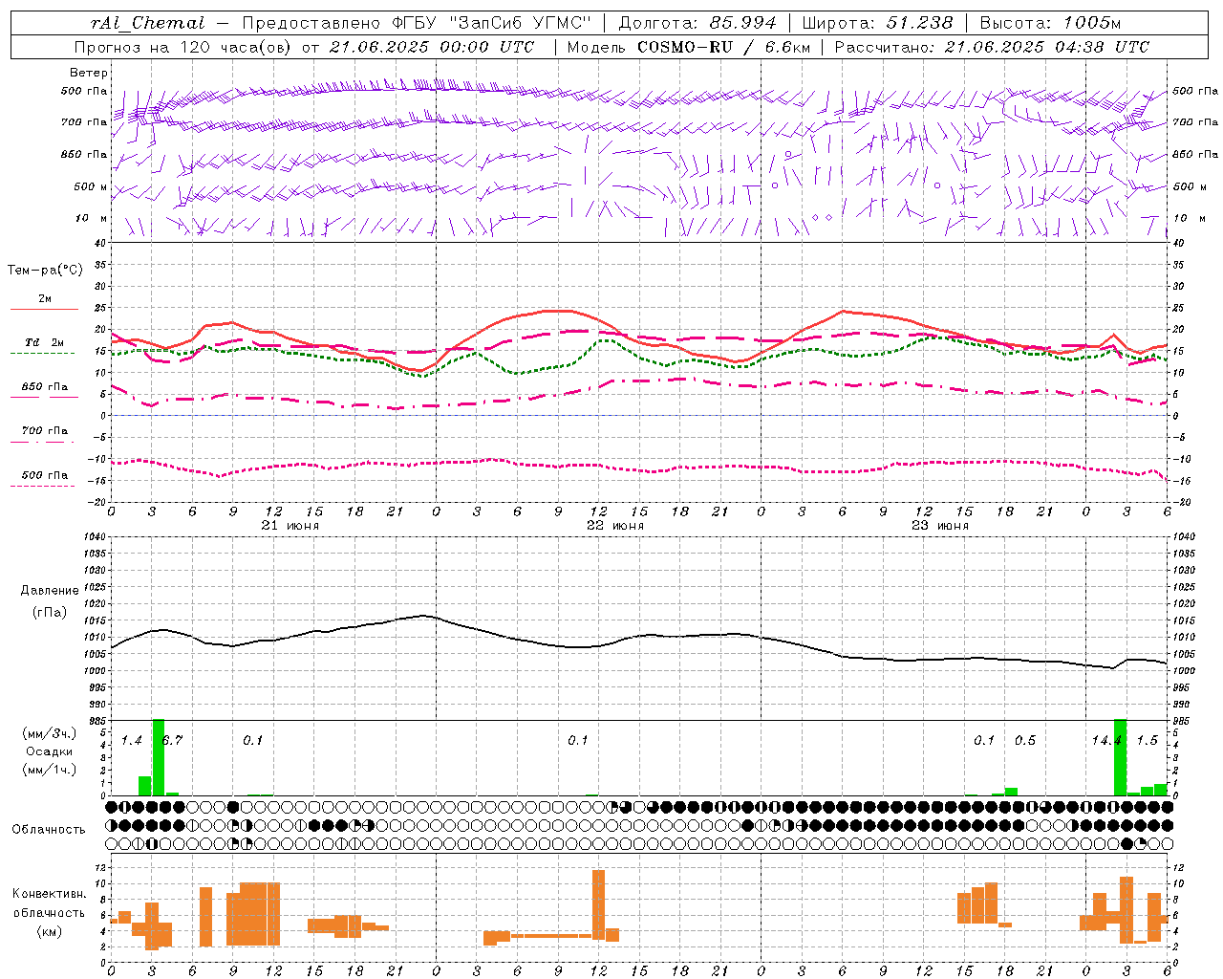Click the Осадки precipitation label

pyautogui.click(x=49, y=751)
